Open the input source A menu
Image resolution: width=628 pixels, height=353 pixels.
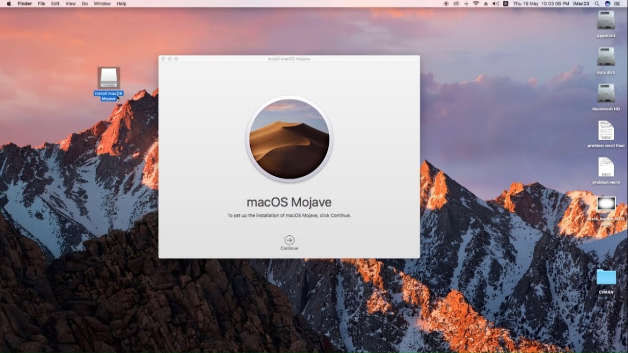coord(506,3)
